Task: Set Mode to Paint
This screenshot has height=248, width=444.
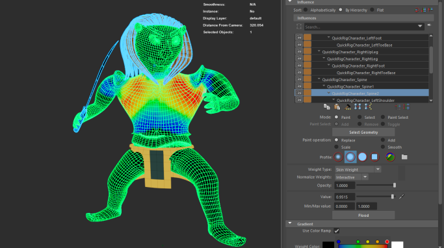Action: click(x=336, y=117)
